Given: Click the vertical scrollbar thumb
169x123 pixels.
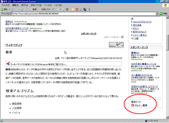Looking at the screenshot, I should (167, 43).
